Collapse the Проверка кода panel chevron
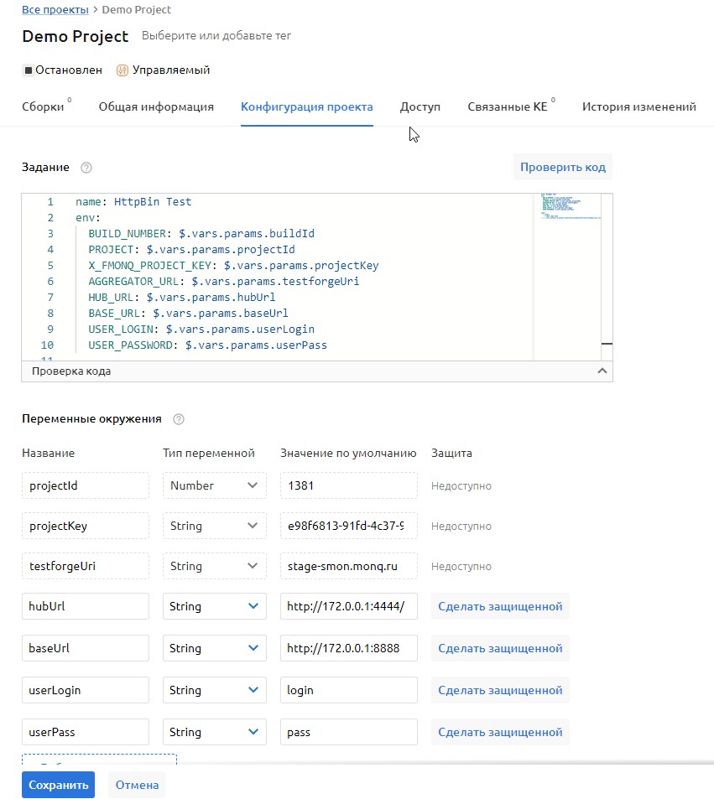The width and height of the screenshot is (714, 799). pyautogui.click(x=601, y=371)
